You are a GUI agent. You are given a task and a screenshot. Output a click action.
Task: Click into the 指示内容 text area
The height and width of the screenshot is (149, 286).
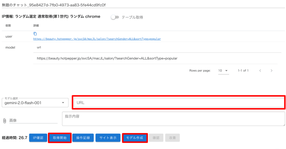click(173, 119)
